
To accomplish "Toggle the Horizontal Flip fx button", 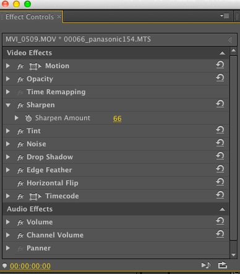I will pyautogui.click(x=20, y=183).
